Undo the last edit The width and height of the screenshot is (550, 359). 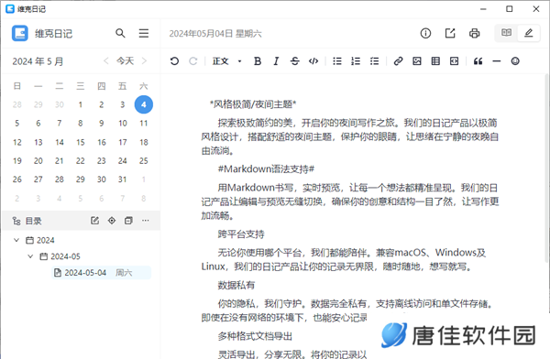174,61
